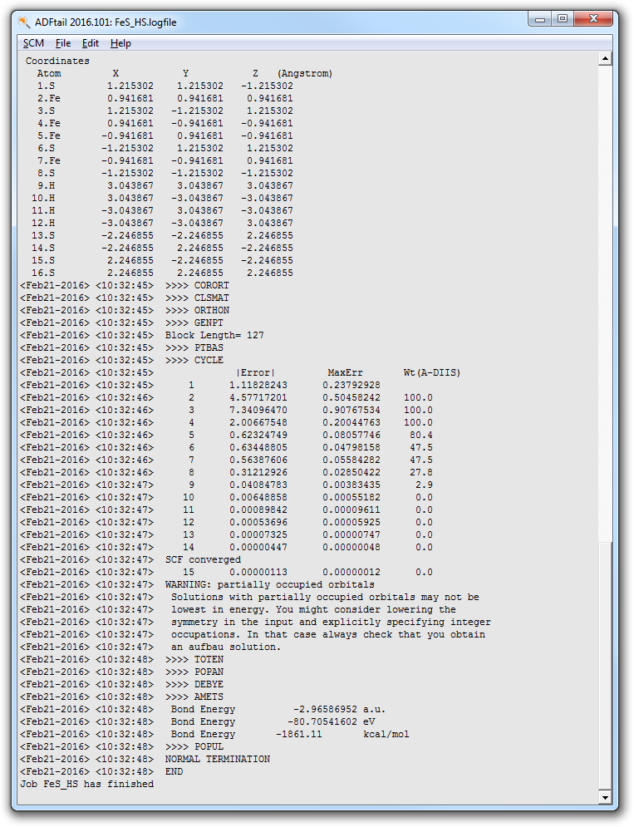Click atom row '9.H'
This screenshot has height=827, width=634.
(165, 185)
